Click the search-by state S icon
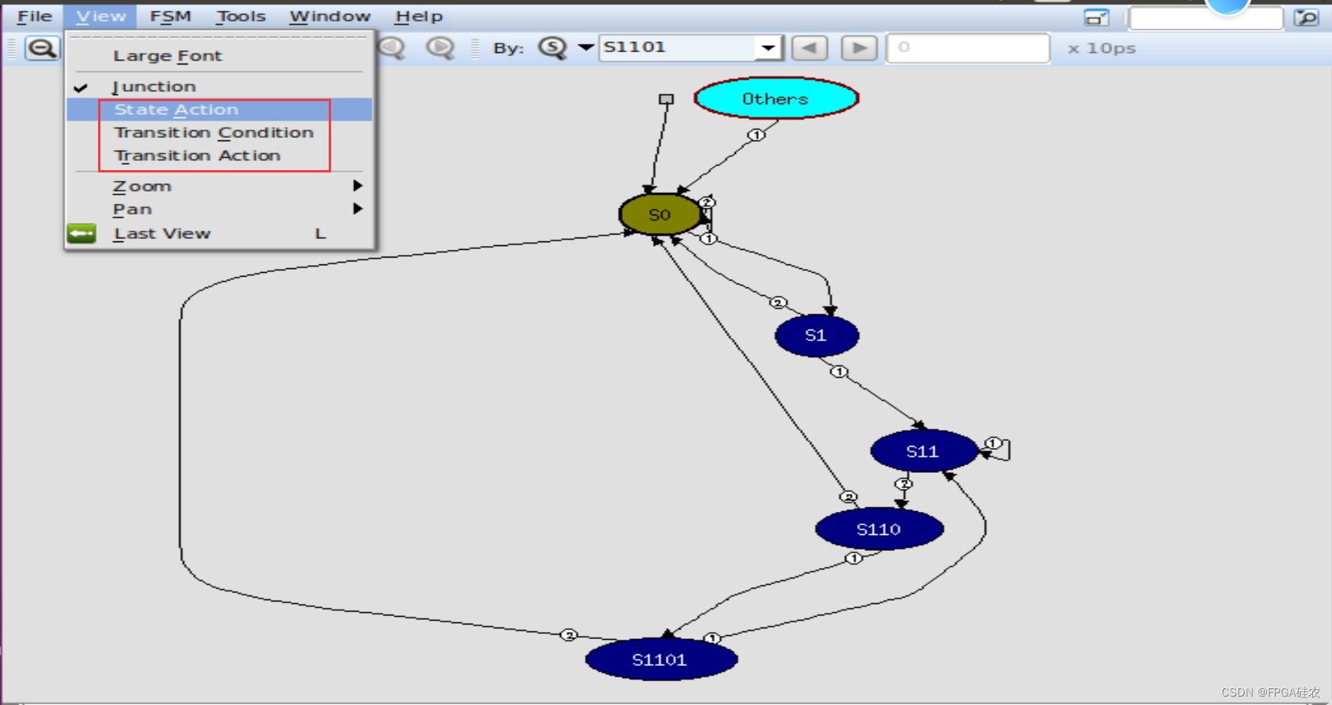1332x705 pixels. coord(553,48)
